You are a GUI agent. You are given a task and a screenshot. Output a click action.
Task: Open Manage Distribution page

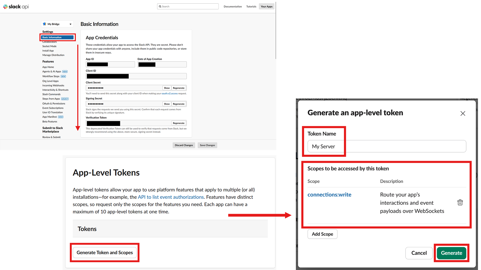coord(53,55)
